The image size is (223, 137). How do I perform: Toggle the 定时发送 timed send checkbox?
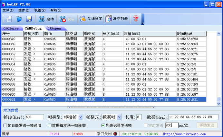tap(146, 125)
